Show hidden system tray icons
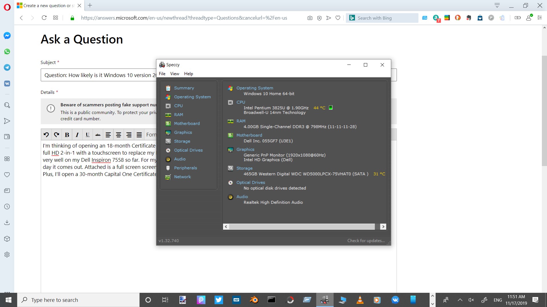This screenshot has height=307, width=547. coord(460,300)
